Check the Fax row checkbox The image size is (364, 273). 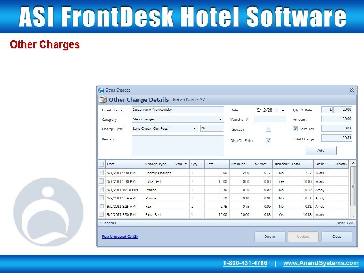point(101,206)
